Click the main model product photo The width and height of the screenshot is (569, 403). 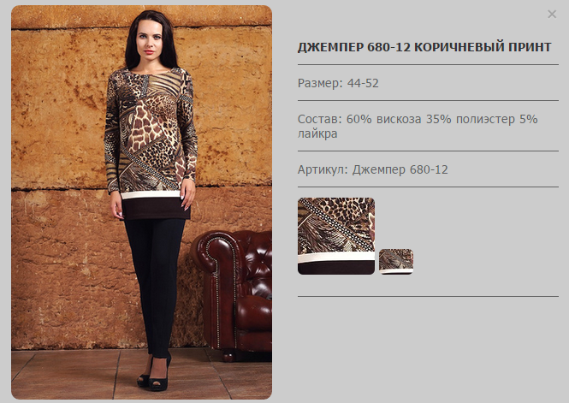click(141, 202)
